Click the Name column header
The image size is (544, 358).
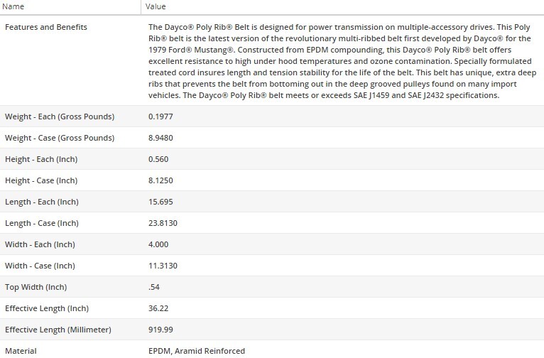[14, 6]
